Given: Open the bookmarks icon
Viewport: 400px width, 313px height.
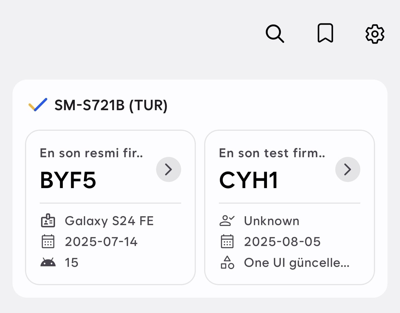Looking at the screenshot, I should tap(325, 33).
